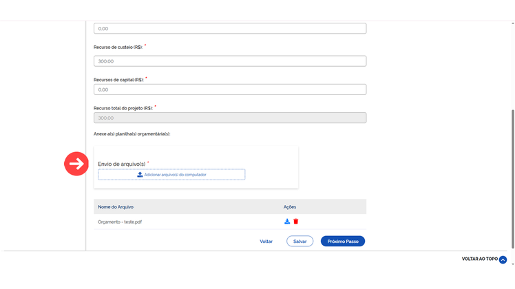515x289 pixels.
Task: Click the Anexe a(s) planilha(s) orçamentária(s) label
Action: click(x=132, y=134)
